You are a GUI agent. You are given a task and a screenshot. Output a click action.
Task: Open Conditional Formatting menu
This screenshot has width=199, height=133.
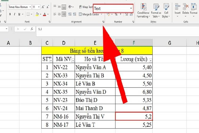143,11
